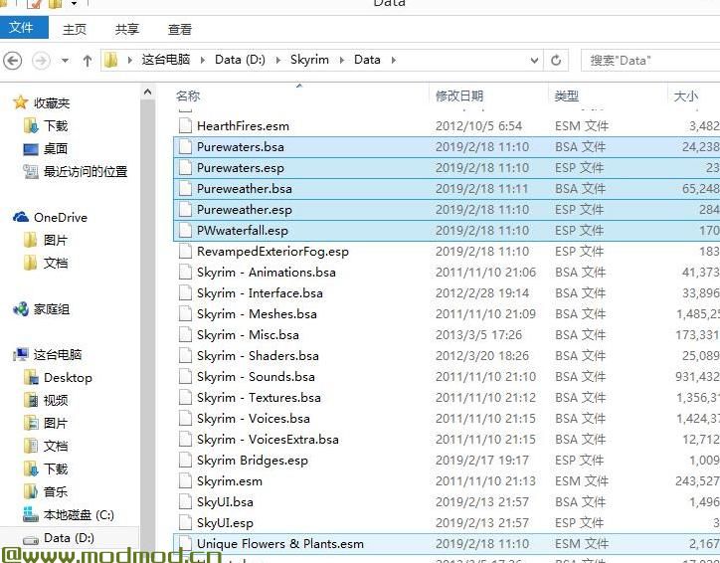Click the Forward navigation arrow

[x=42, y=60]
